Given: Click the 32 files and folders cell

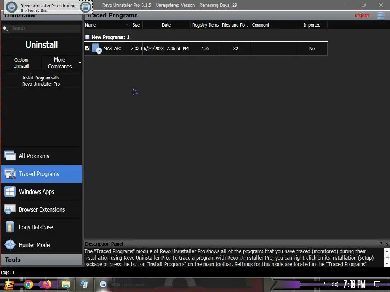Looking at the screenshot, I should pos(235,49).
